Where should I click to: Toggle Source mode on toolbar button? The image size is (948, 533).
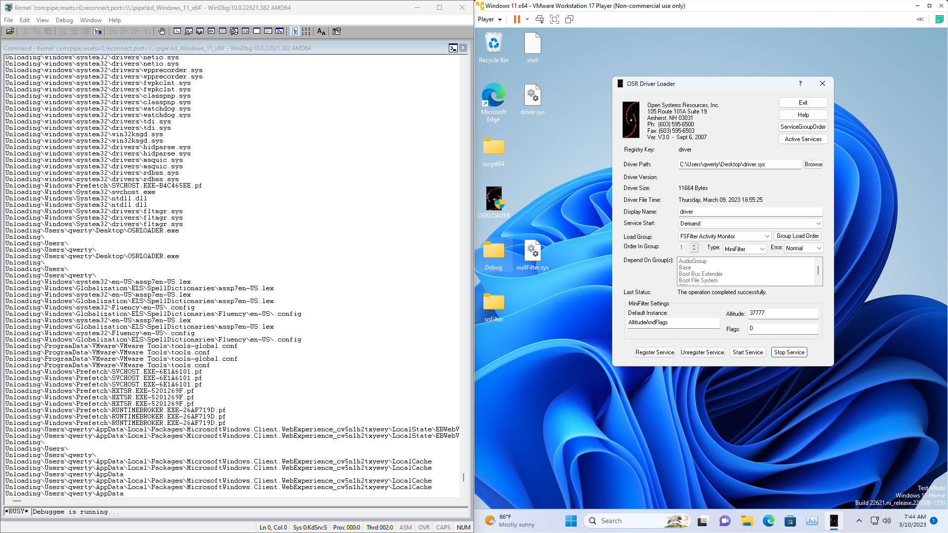click(295, 31)
